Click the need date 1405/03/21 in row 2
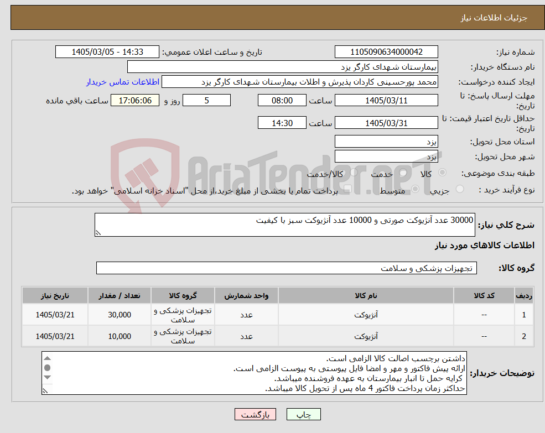Screen dimensions: 545x433 (x=55, y=336)
